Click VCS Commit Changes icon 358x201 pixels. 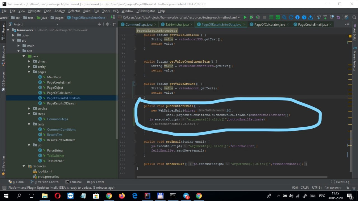[x=325, y=17]
